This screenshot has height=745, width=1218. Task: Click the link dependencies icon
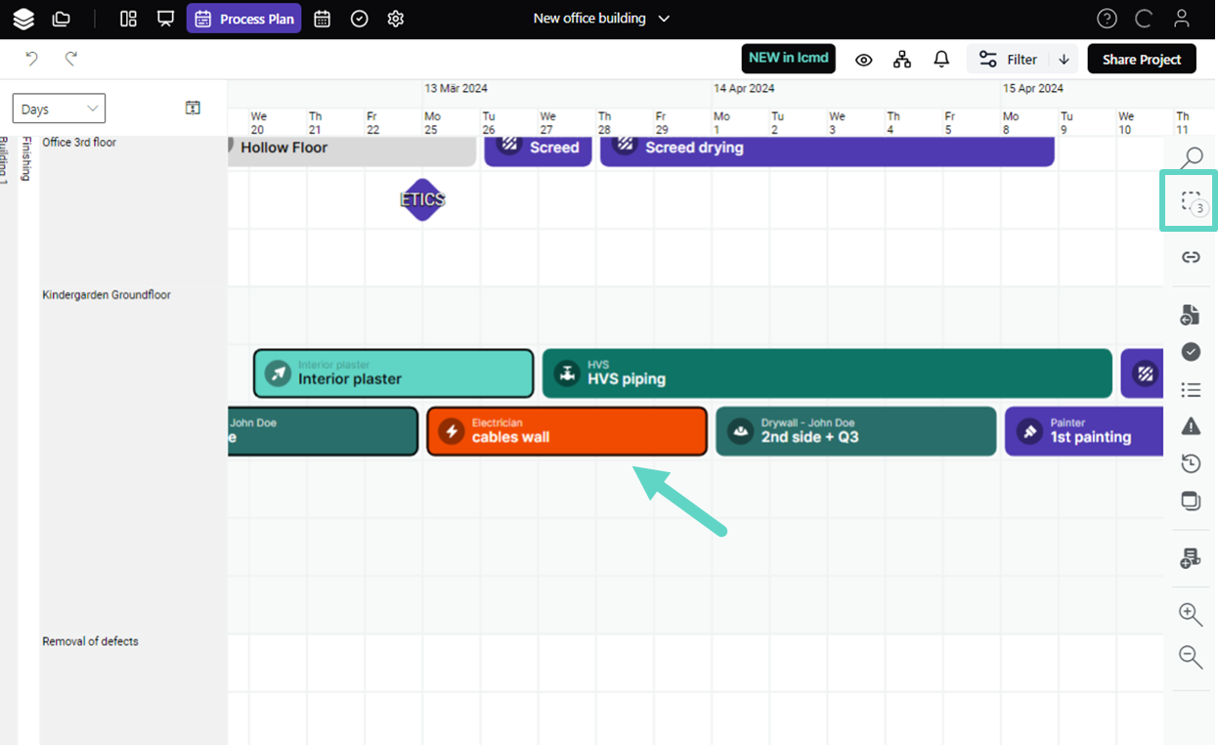coord(1191,257)
